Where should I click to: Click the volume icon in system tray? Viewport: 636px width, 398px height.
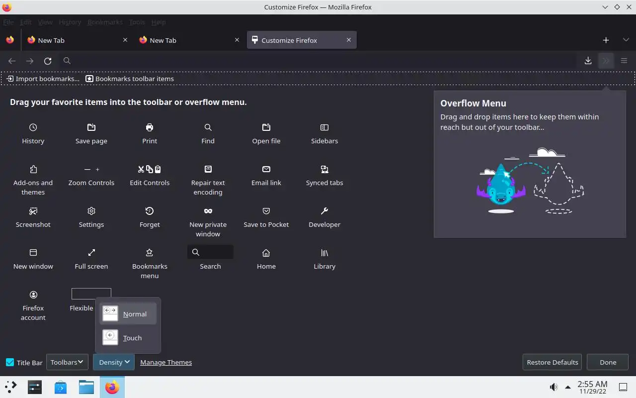(554, 387)
